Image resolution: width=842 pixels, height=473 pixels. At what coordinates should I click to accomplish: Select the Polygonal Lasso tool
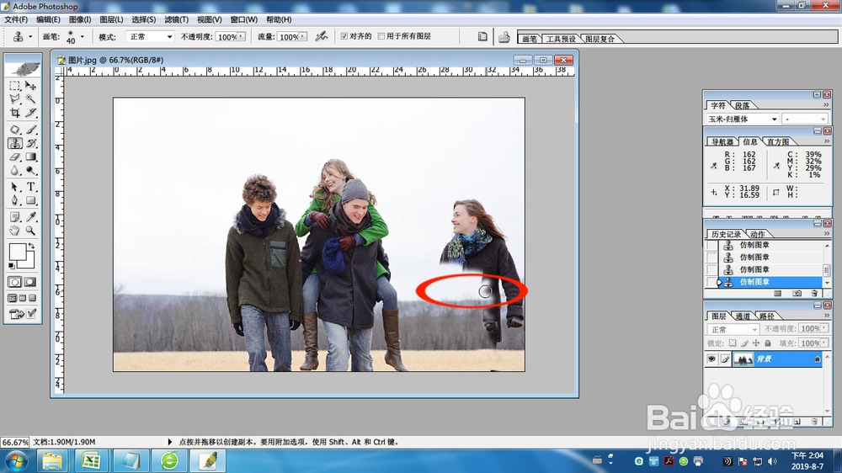pyautogui.click(x=15, y=99)
